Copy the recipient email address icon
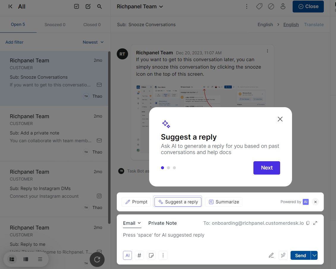This screenshot has width=336, height=269. tap(308, 223)
